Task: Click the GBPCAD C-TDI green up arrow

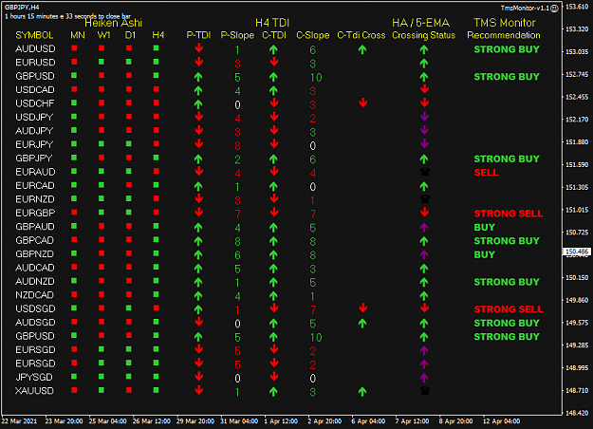Action: 273,241
